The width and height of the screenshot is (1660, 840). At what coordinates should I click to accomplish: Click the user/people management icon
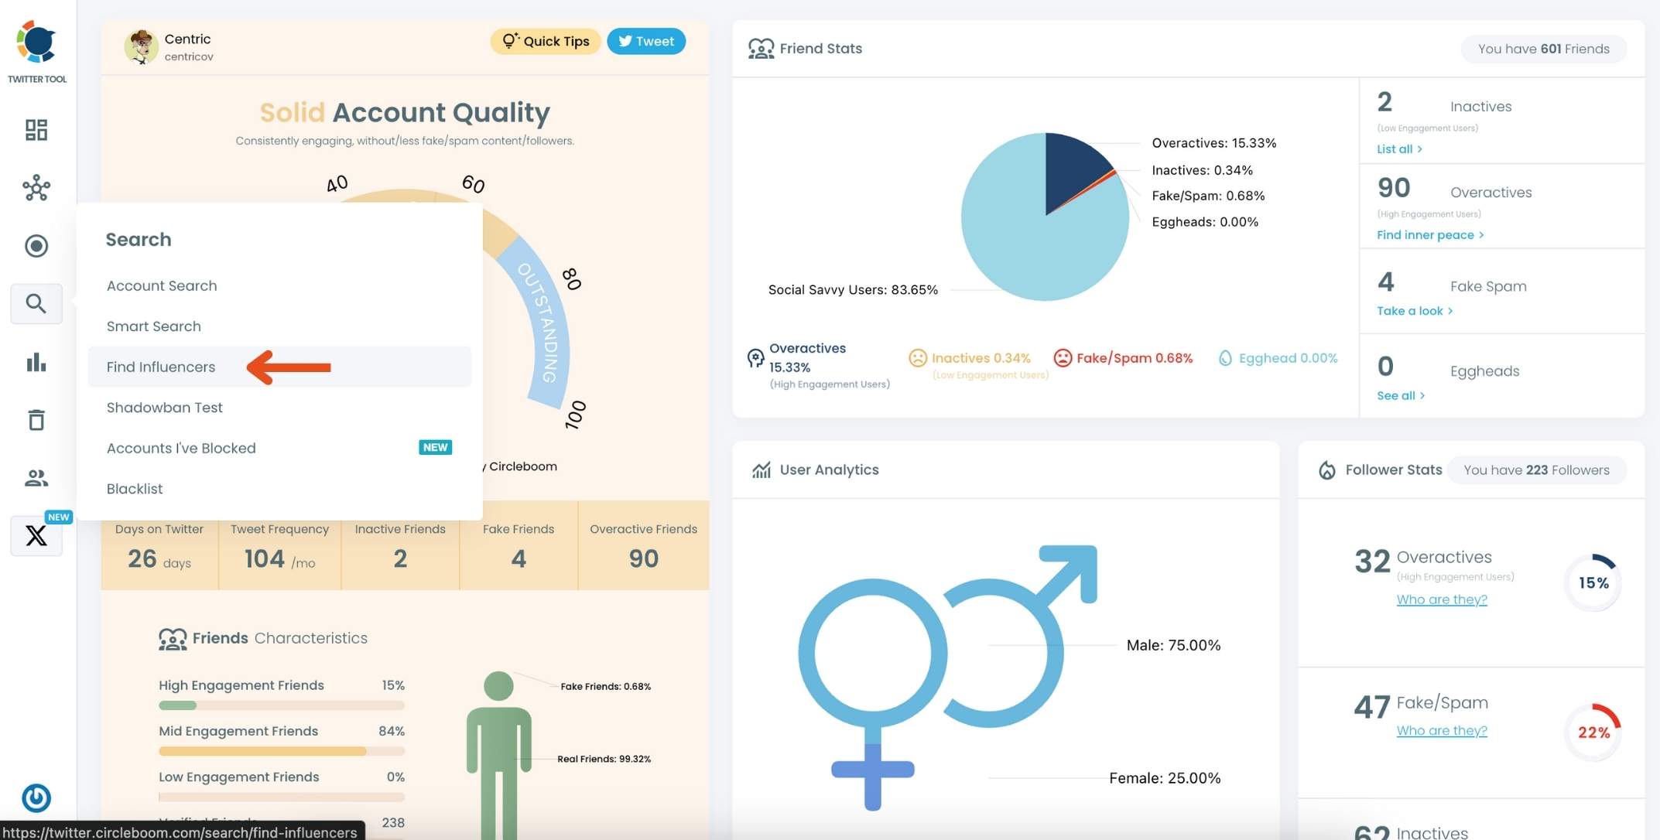pyautogui.click(x=36, y=476)
